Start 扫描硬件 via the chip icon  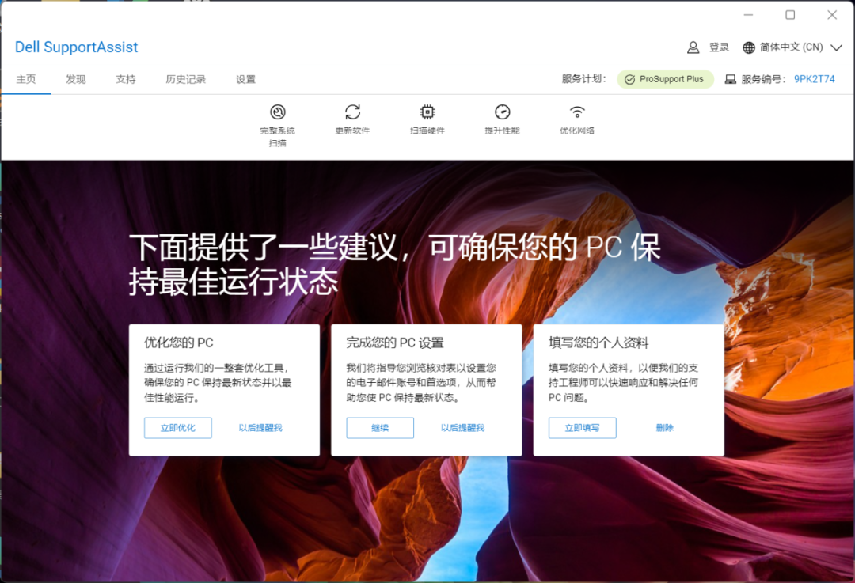click(x=427, y=112)
